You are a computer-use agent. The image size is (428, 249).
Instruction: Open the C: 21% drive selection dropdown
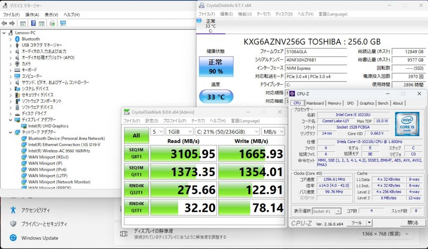click(226, 132)
